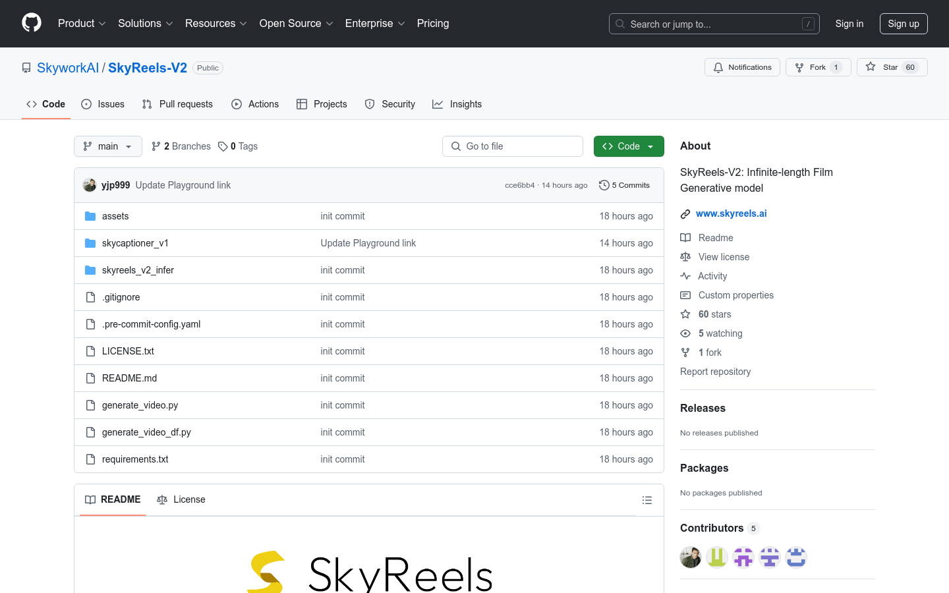Go to the Security tab

coord(390,104)
